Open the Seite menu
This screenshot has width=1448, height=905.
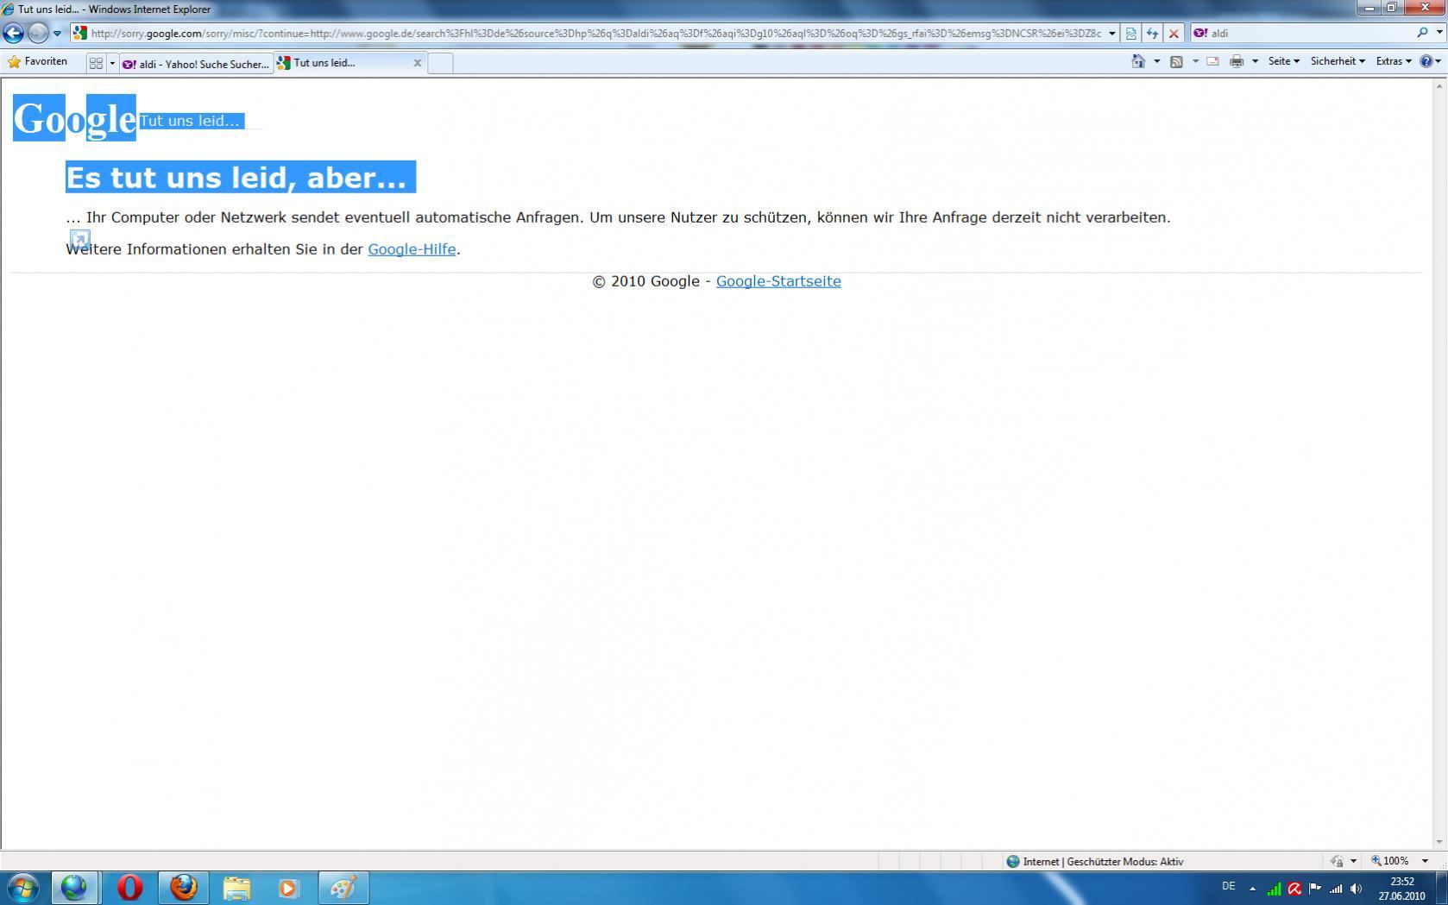[x=1283, y=61]
